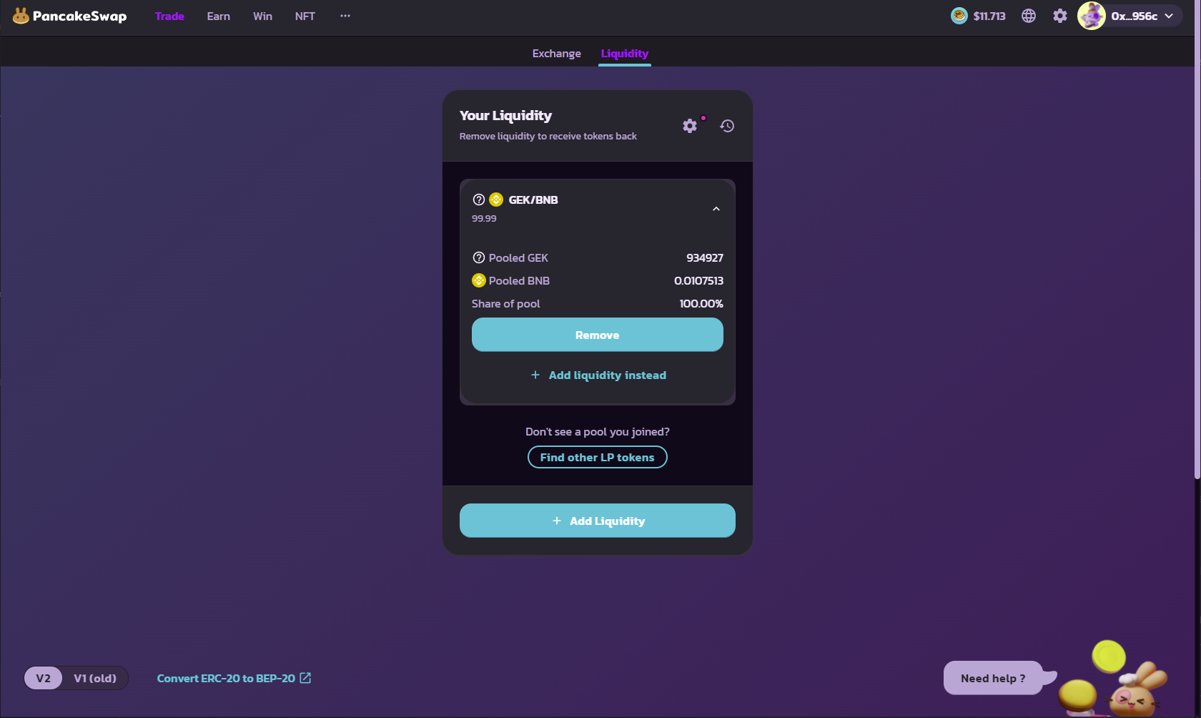
Task: Open the more options ellipsis menu
Action: tap(345, 16)
